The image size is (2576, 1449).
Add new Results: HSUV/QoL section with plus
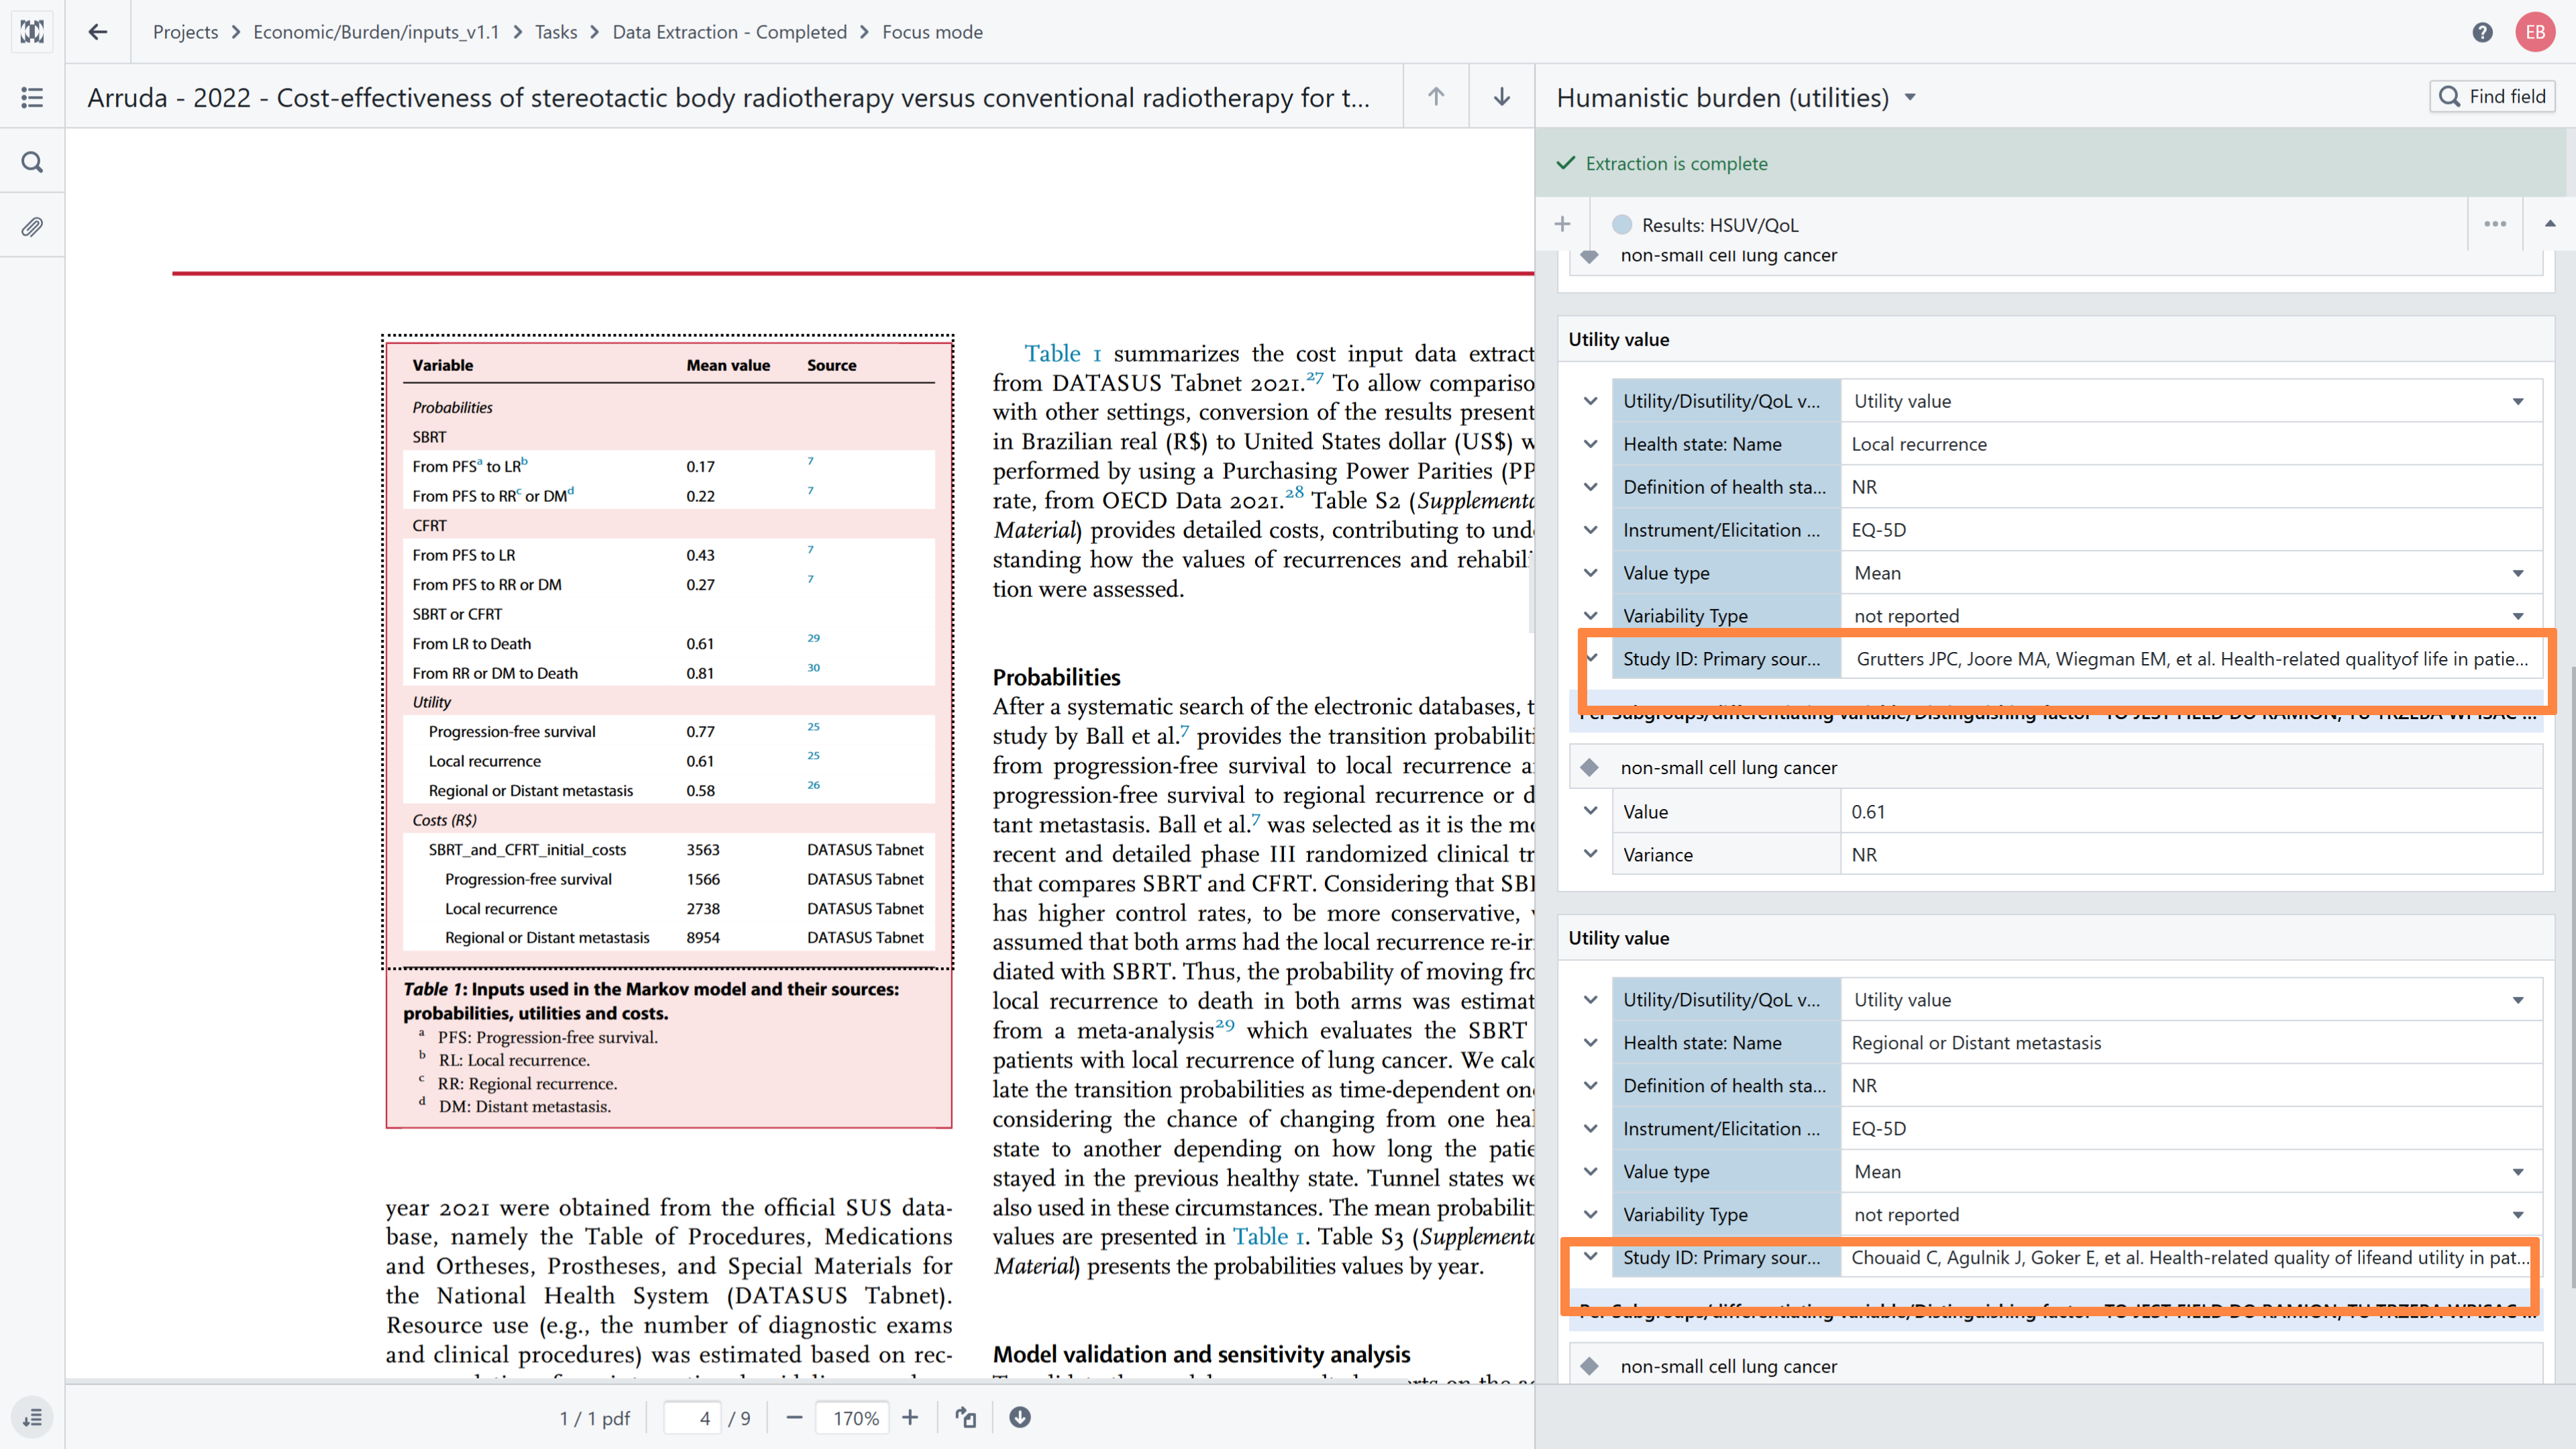tap(1563, 224)
